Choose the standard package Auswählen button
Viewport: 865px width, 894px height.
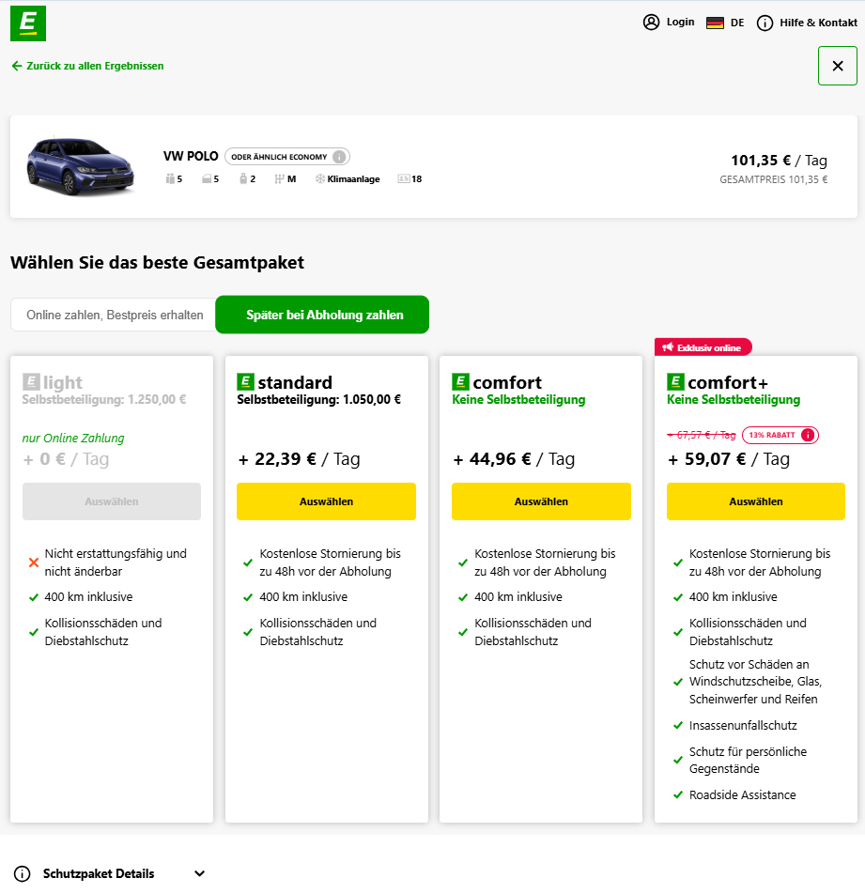click(326, 501)
